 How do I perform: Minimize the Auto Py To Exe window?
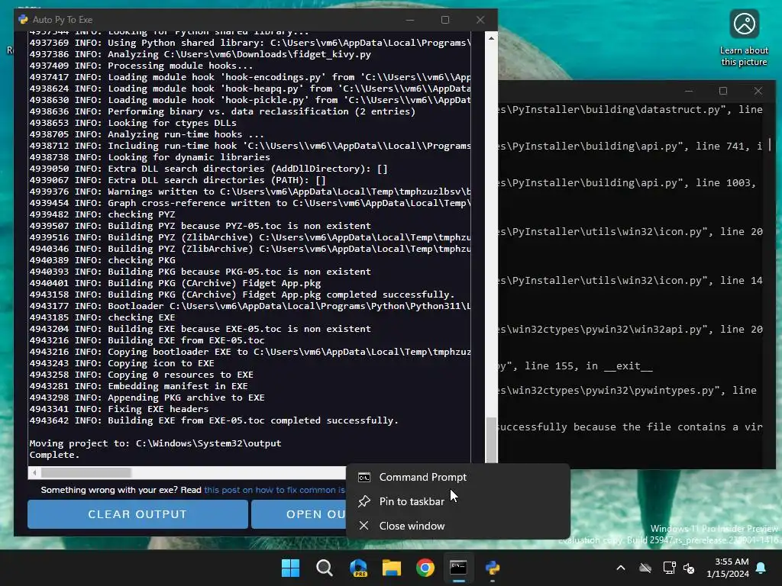(410, 19)
